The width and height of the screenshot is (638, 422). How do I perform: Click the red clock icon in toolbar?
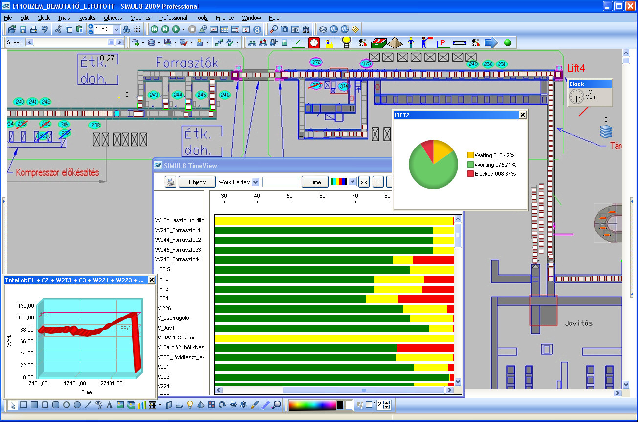point(314,42)
